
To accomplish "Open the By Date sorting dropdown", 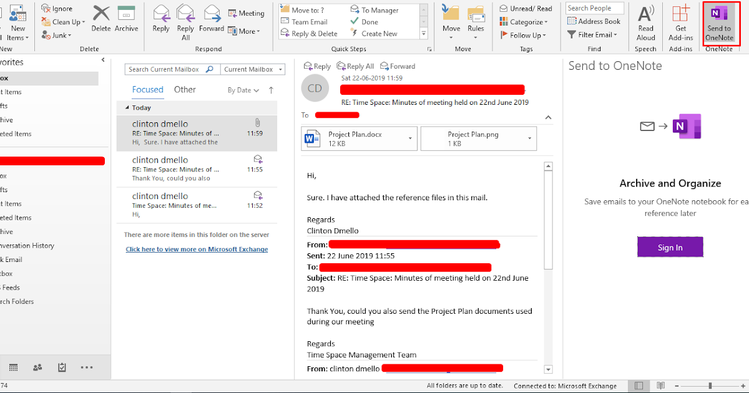I will pyautogui.click(x=242, y=90).
